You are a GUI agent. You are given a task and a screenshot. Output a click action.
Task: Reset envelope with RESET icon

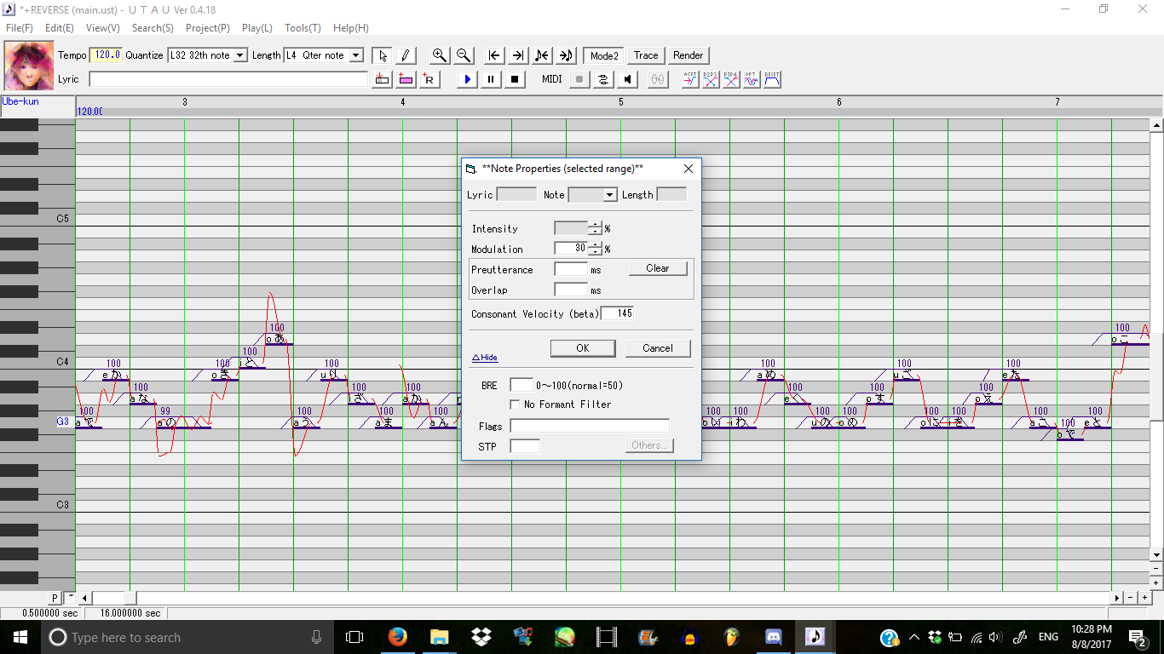click(x=772, y=79)
